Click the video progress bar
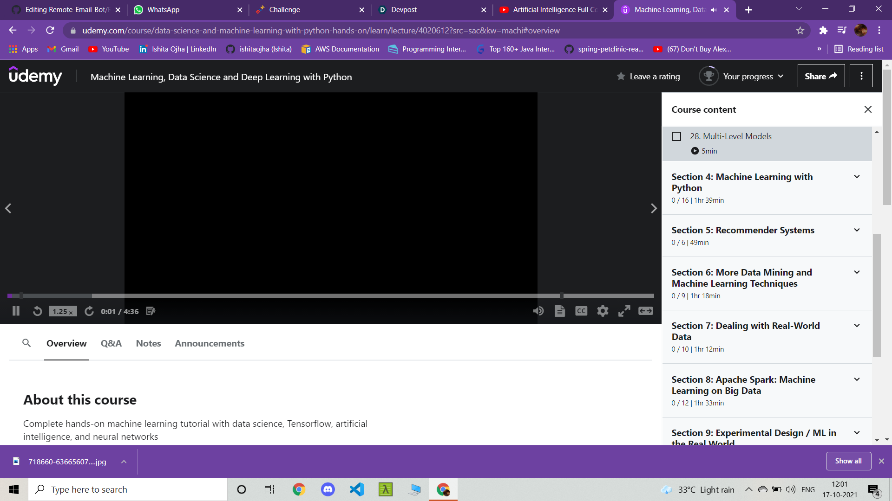Image resolution: width=892 pixels, height=501 pixels. (325, 295)
